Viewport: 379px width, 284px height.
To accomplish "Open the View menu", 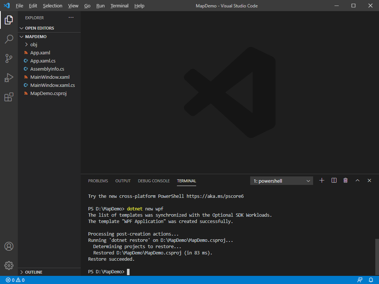I will [73, 6].
